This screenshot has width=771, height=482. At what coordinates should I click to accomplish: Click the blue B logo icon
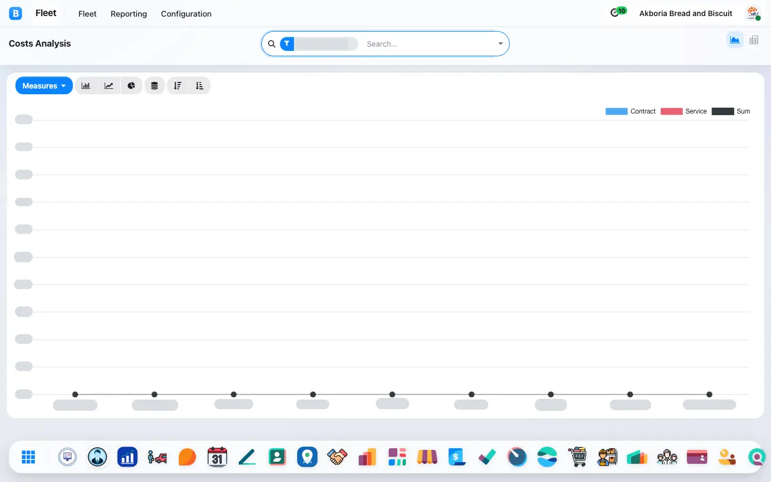click(16, 13)
